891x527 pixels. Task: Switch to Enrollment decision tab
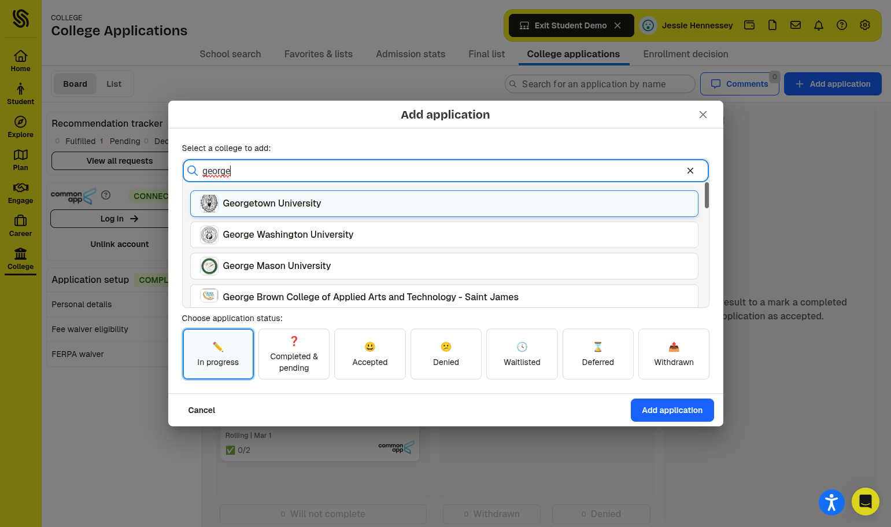pos(686,54)
